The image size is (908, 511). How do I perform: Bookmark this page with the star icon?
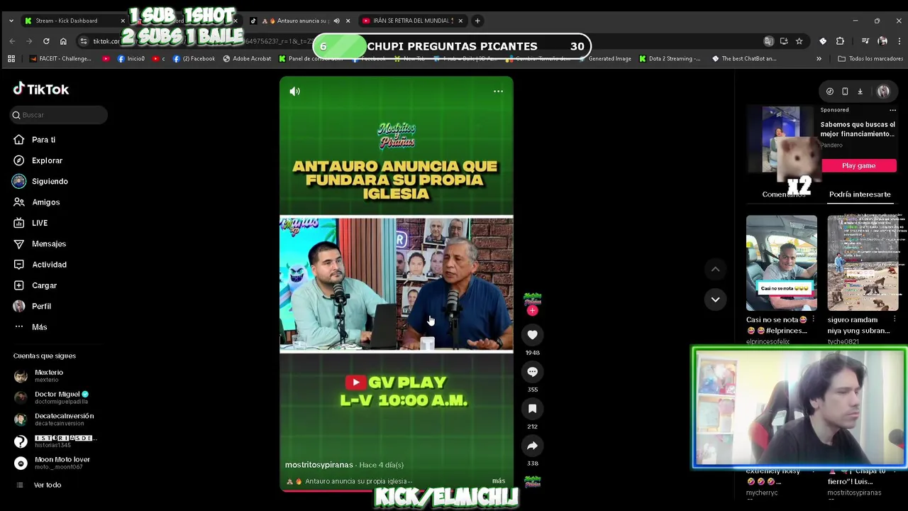point(799,41)
